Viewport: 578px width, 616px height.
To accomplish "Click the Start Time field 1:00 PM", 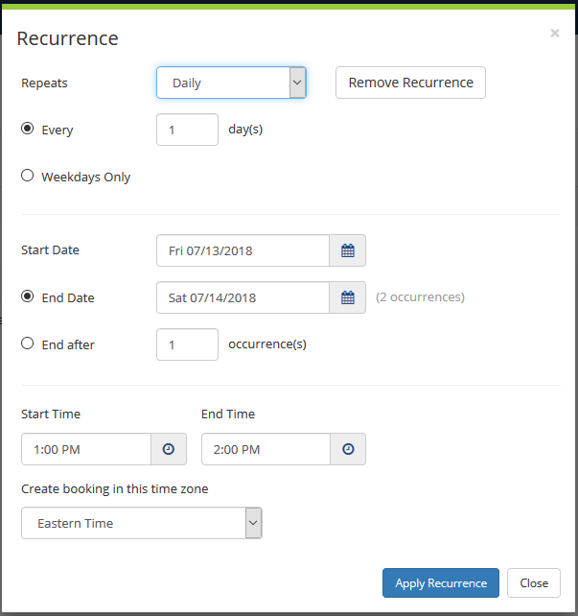I will click(x=86, y=449).
